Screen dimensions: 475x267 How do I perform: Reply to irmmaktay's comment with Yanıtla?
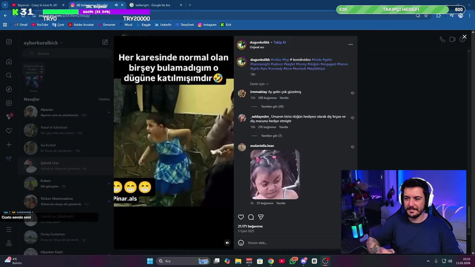284,98
